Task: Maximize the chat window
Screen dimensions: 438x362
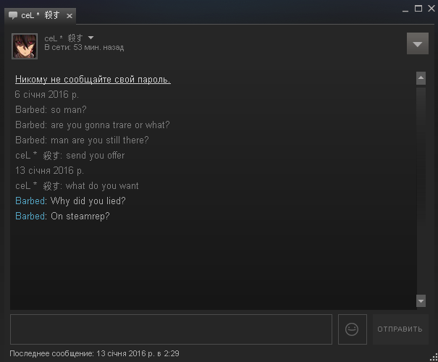Action: point(418,9)
